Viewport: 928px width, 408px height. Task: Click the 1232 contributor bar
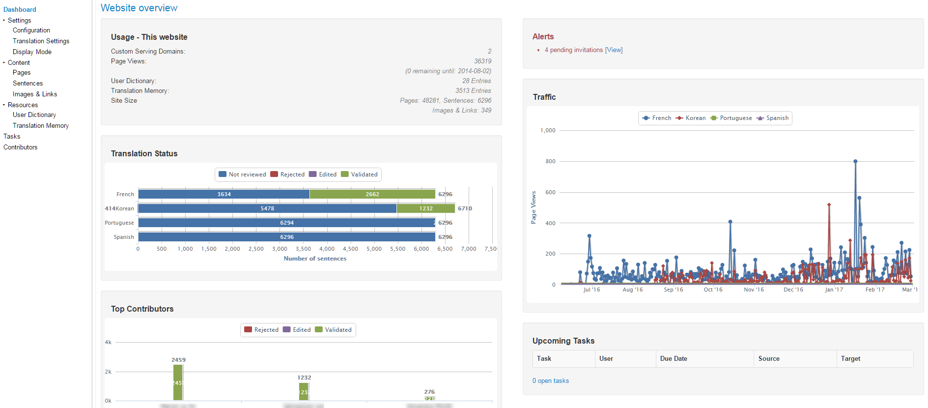[x=304, y=391]
